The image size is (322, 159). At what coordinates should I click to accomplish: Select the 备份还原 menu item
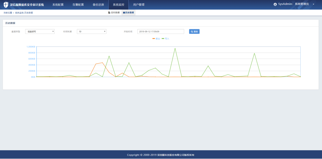98,5
